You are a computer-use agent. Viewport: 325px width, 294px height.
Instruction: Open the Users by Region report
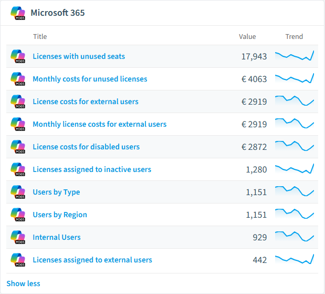[60, 215]
